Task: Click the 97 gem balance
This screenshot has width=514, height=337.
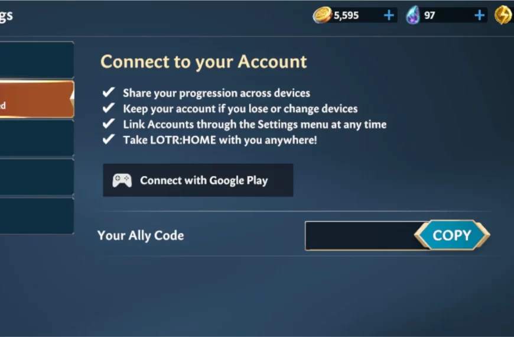Action: [430, 15]
